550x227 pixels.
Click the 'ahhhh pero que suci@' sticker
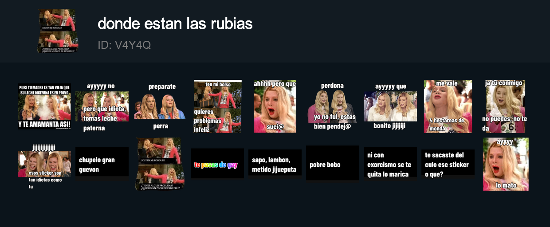click(x=275, y=106)
